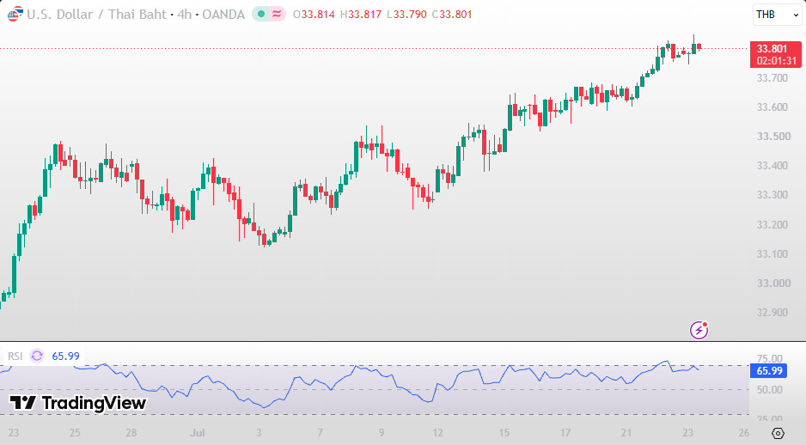Screen dimensions: 806x445
Task: Click the 4h timeframe label
Action: pos(184,15)
